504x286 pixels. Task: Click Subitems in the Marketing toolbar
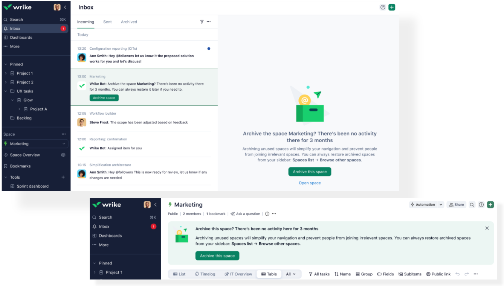click(x=410, y=274)
